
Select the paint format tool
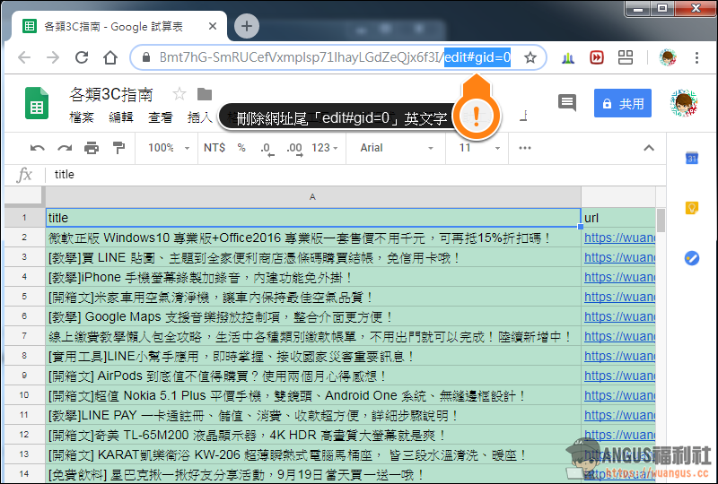tap(118, 148)
